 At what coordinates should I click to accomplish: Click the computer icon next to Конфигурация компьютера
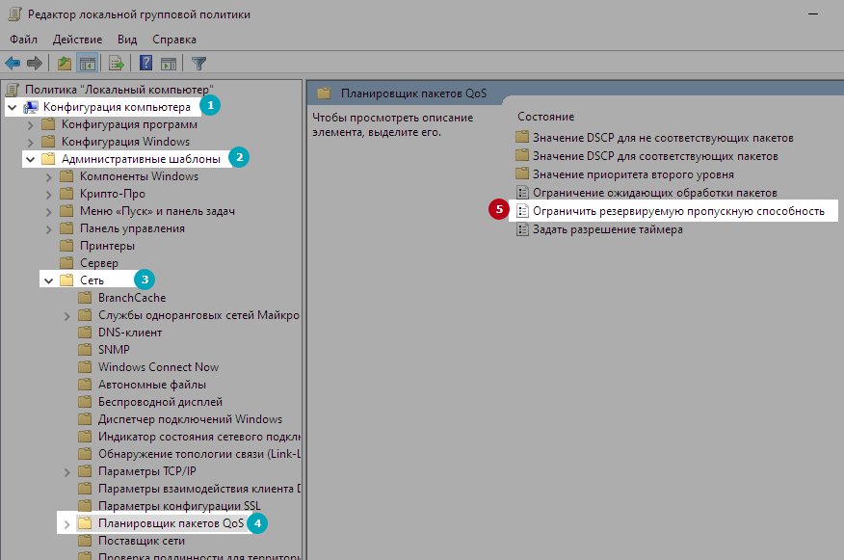[x=31, y=107]
